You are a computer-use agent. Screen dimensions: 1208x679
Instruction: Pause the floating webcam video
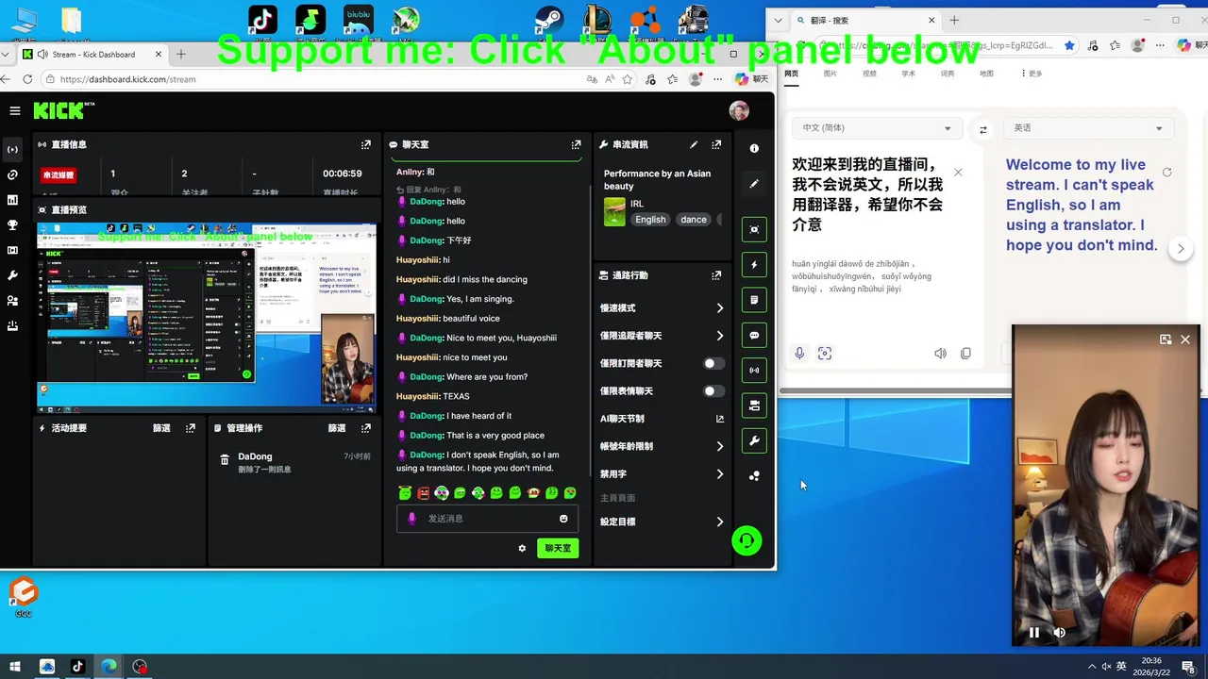pyautogui.click(x=1034, y=633)
